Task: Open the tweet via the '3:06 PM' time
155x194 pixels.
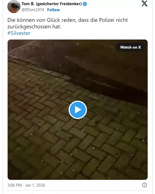Action: pos(14,185)
